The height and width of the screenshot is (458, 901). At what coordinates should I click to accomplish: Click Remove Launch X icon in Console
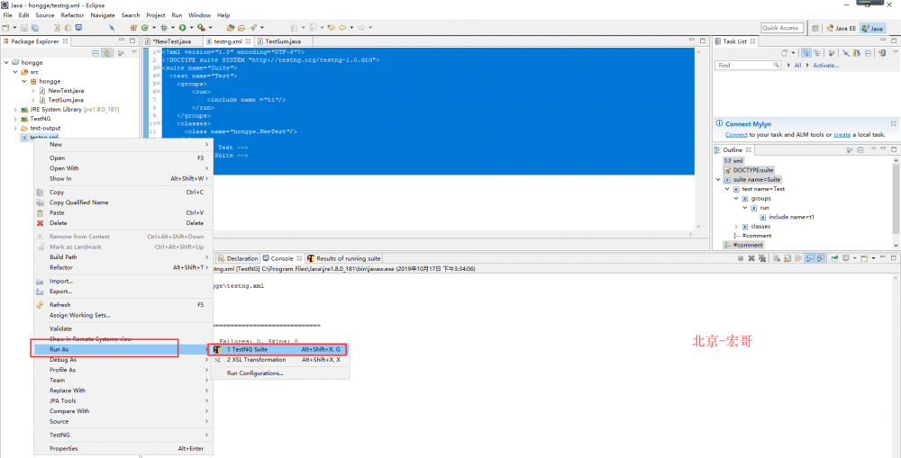click(x=751, y=258)
